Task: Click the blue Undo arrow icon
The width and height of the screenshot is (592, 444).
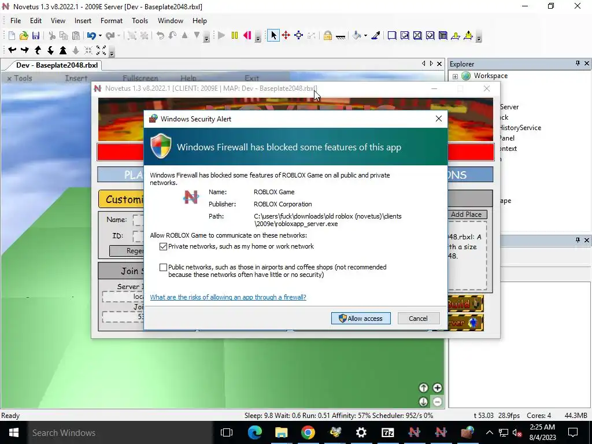Action: 91,35
